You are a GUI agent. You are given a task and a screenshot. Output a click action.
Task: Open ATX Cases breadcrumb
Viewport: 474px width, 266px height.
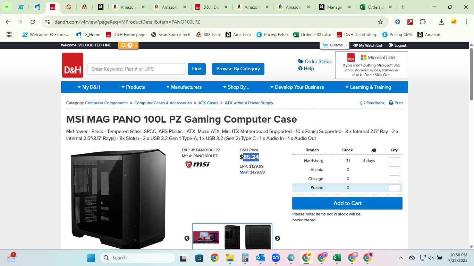(x=208, y=103)
